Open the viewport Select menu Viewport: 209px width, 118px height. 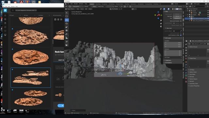tap(82, 9)
